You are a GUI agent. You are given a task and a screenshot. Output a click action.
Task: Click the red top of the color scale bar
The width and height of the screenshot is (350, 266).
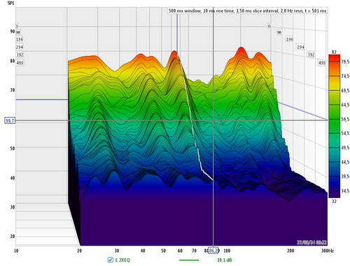[x=335, y=58]
